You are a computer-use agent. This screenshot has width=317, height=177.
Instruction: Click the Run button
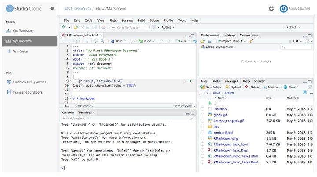point(181,41)
